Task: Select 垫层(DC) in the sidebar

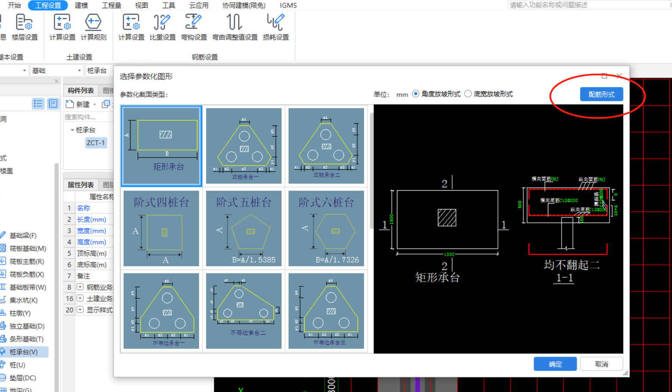Action: [22, 378]
